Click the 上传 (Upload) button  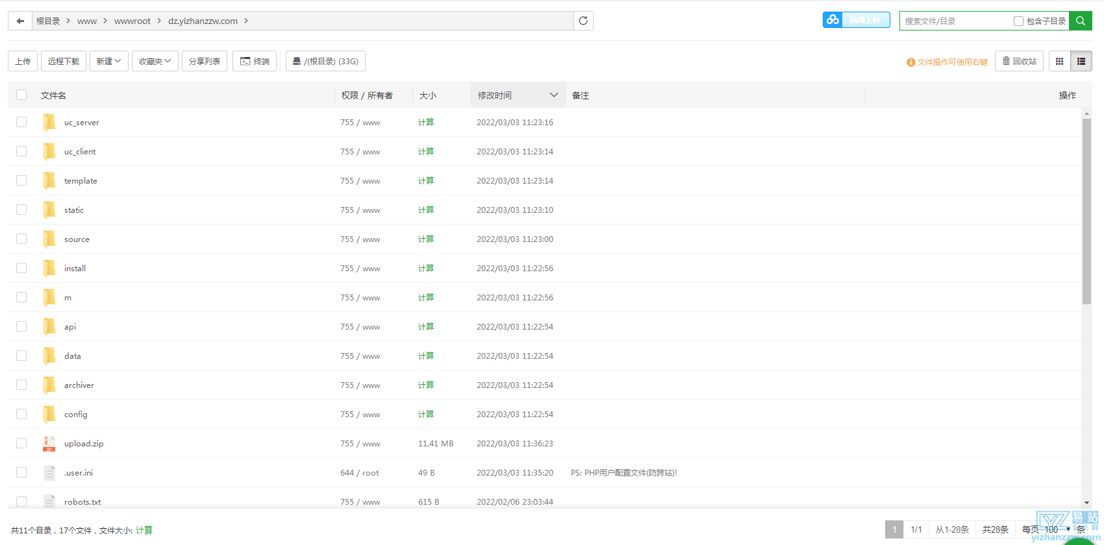point(23,61)
